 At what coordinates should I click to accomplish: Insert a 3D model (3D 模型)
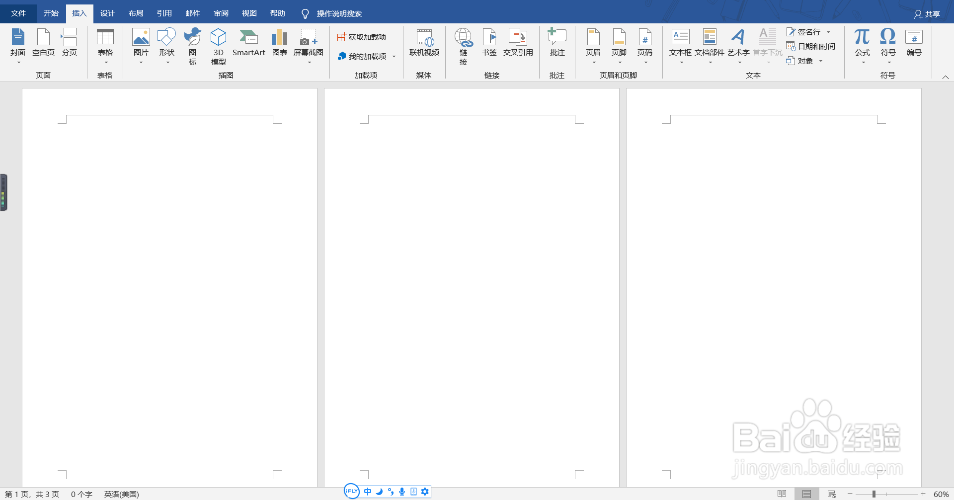coord(218,46)
